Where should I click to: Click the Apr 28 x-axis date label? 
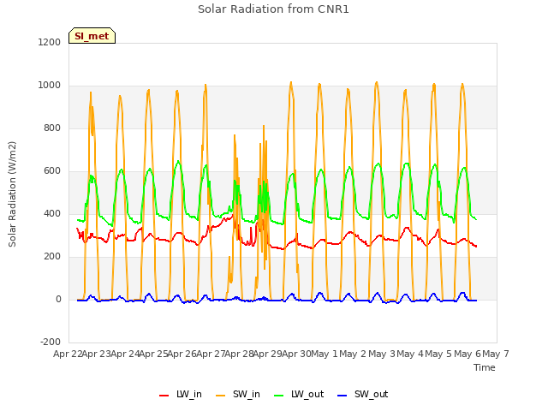240,354
